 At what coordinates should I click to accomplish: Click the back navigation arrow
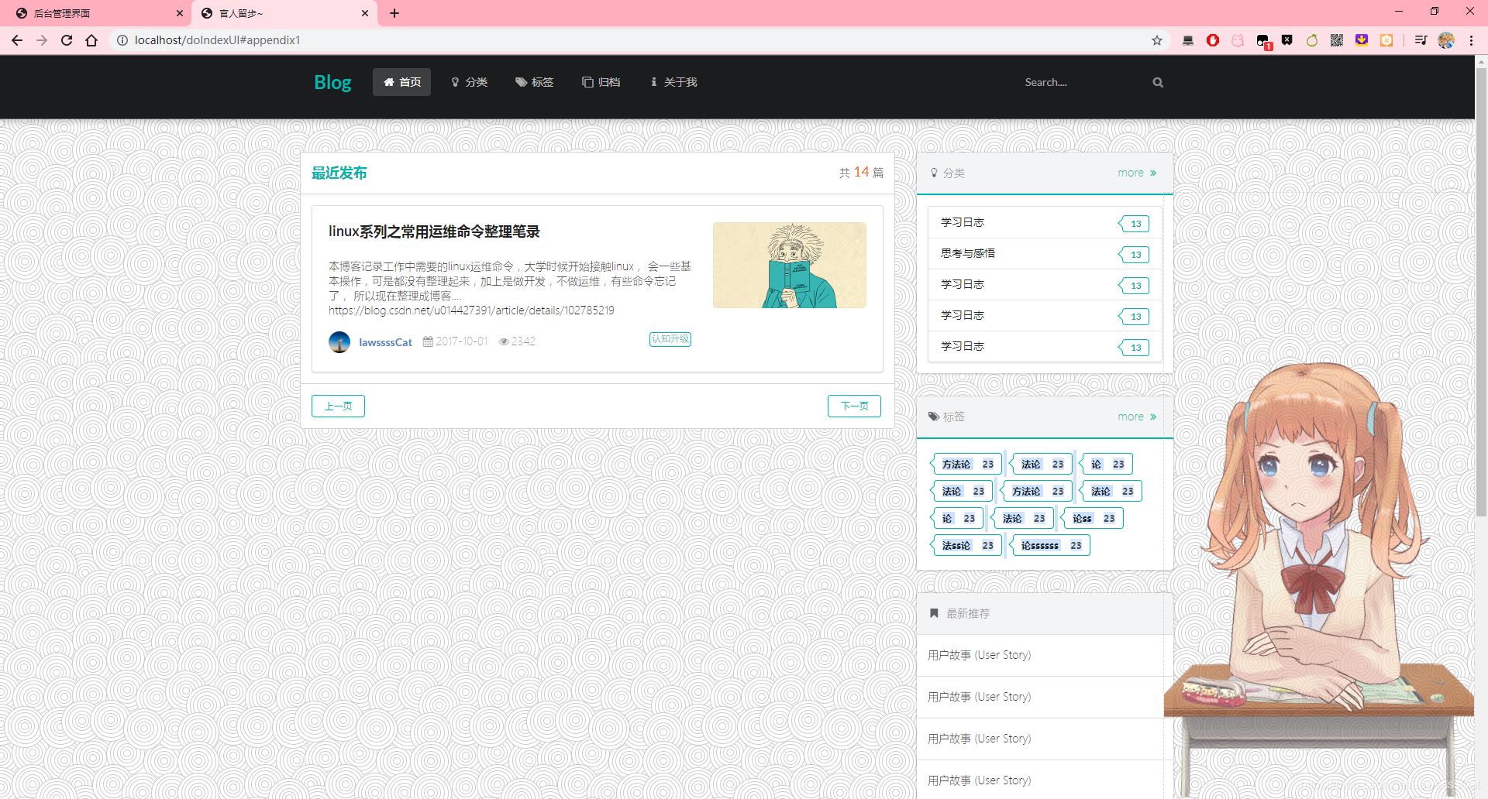coord(17,40)
